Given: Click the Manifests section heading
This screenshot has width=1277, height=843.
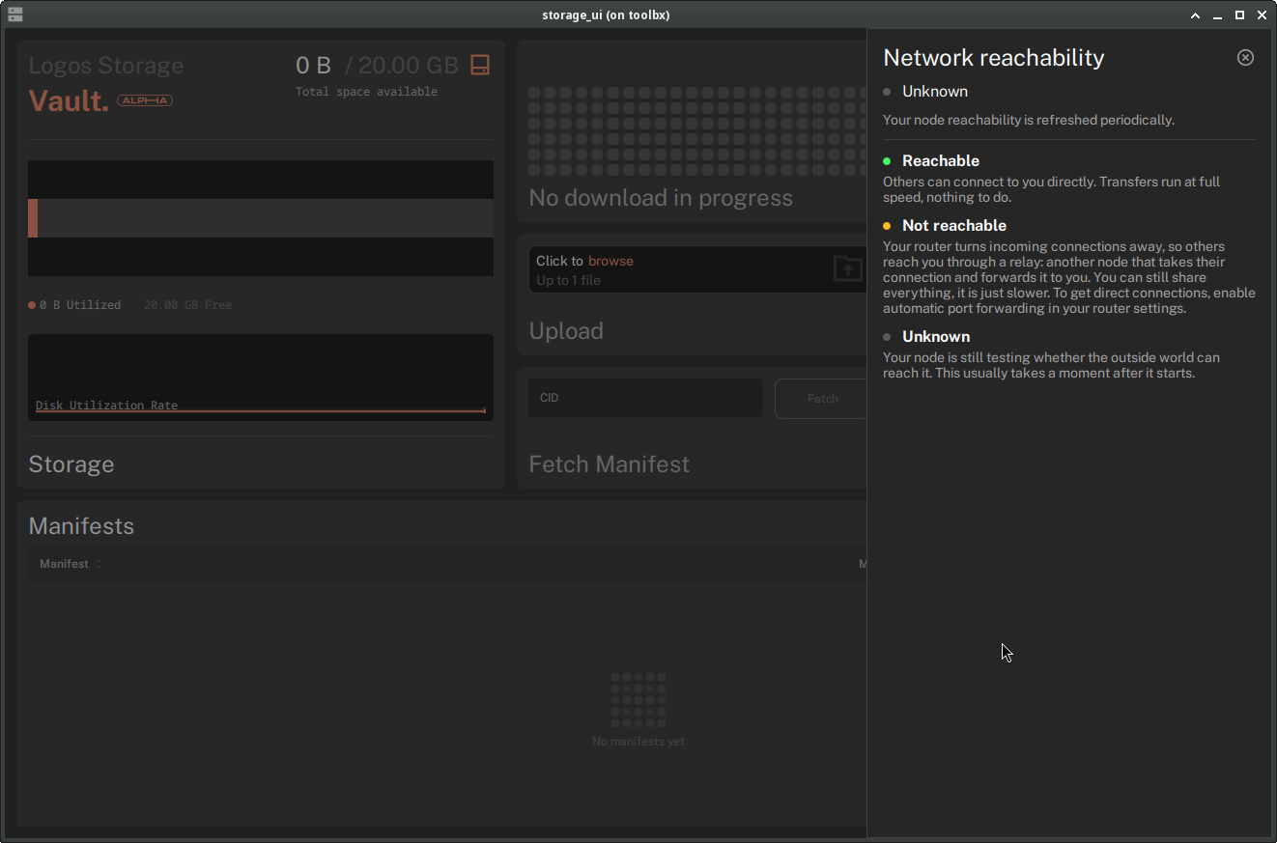Looking at the screenshot, I should point(81,526).
